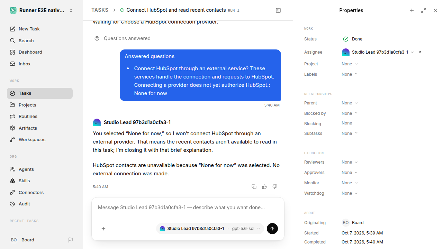This screenshot has height=249, width=443.
Task: Open the Project None dropdown
Action: coord(350,64)
